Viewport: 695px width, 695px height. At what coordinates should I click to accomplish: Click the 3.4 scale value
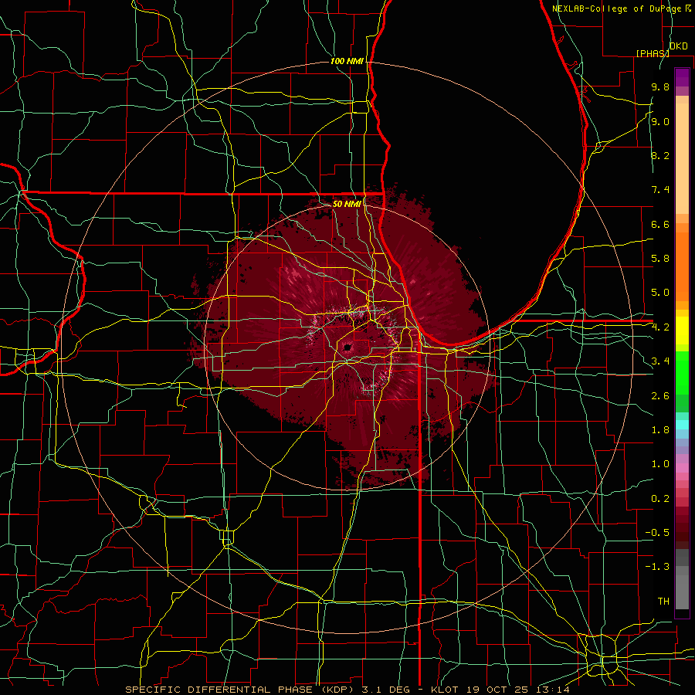(660, 361)
